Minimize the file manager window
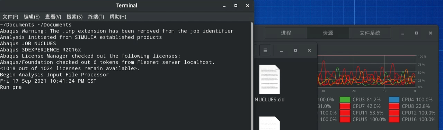Image resolution: width=443 pixels, height=130 pixels. (282, 51)
